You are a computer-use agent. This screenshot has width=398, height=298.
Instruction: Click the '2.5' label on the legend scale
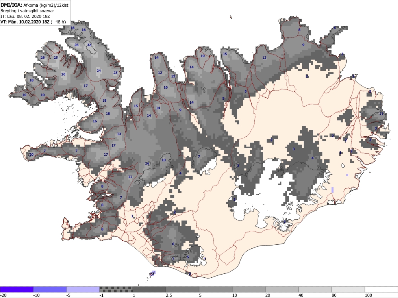tap(169, 295)
